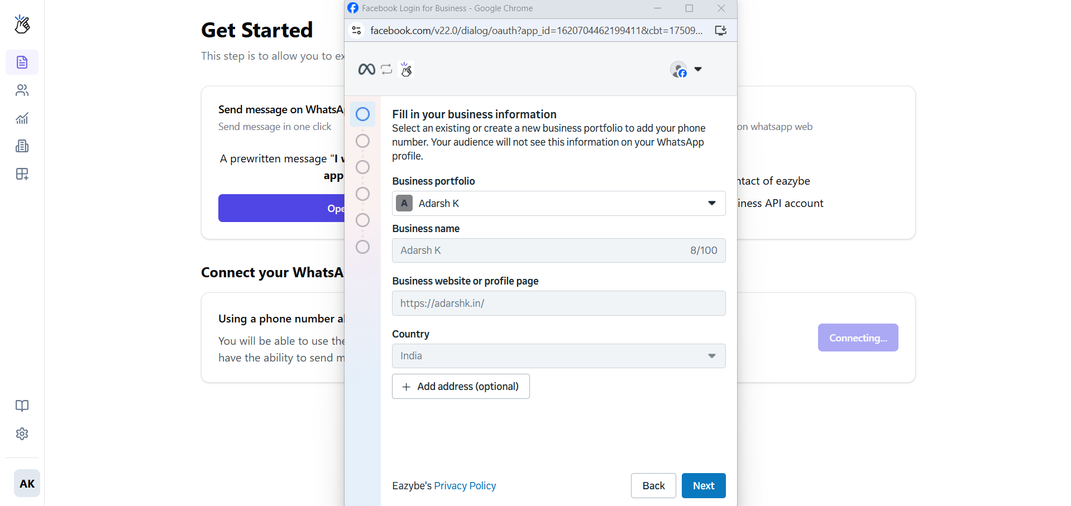The image size is (1071, 506).
Task: Expand the Business portfolio dropdown
Action: (558, 203)
